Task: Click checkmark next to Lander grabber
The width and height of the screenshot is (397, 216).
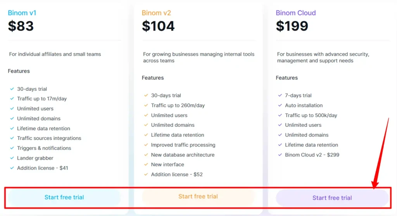Action: click(x=12, y=158)
